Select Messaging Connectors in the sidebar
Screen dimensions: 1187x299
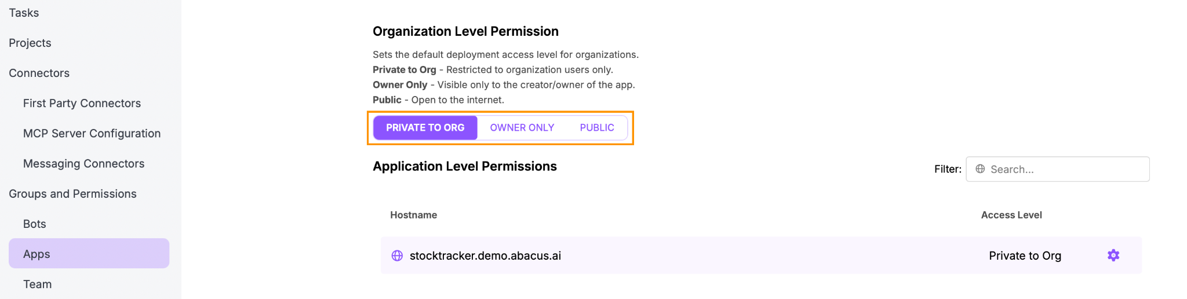tap(83, 164)
